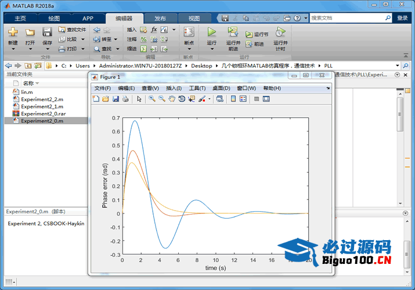Viewport: 415px width, 290px height.
Task: Click the Help question mark icon
Action: pos(297,18)
